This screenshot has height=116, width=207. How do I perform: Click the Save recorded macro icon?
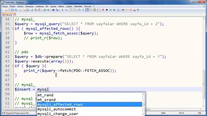click(x=118, y=10)
